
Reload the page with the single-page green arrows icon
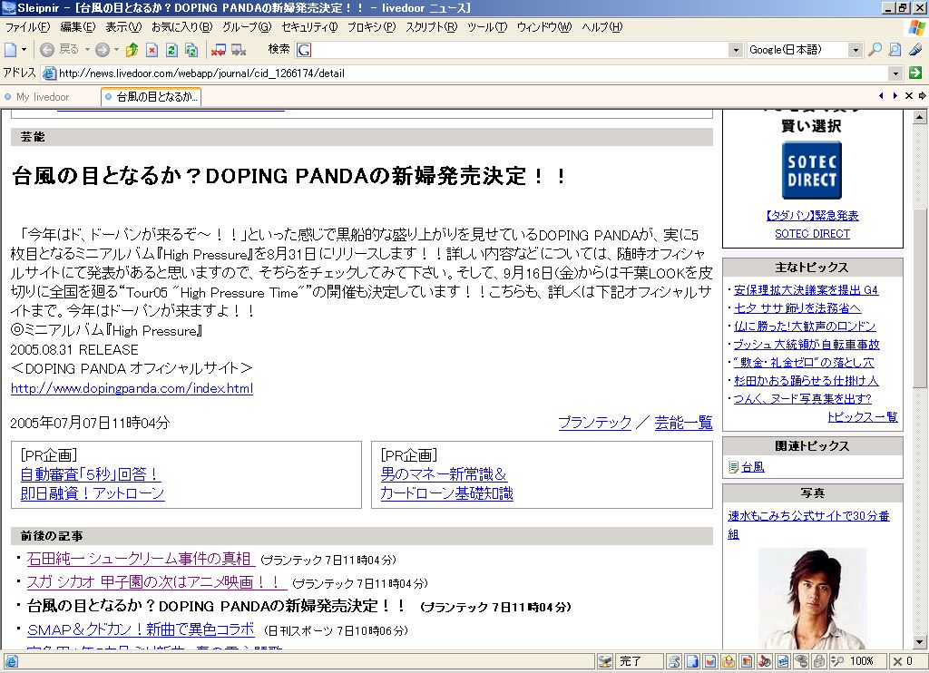(x=171, y=50)
